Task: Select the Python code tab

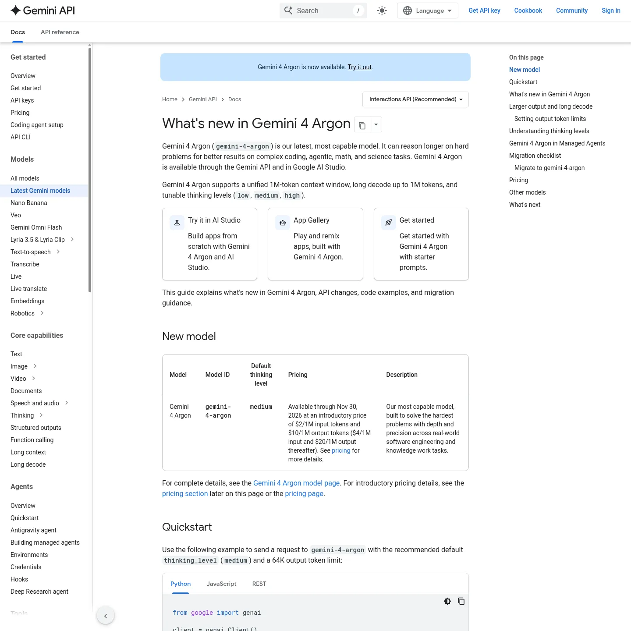Action: [x=181, y=584]
